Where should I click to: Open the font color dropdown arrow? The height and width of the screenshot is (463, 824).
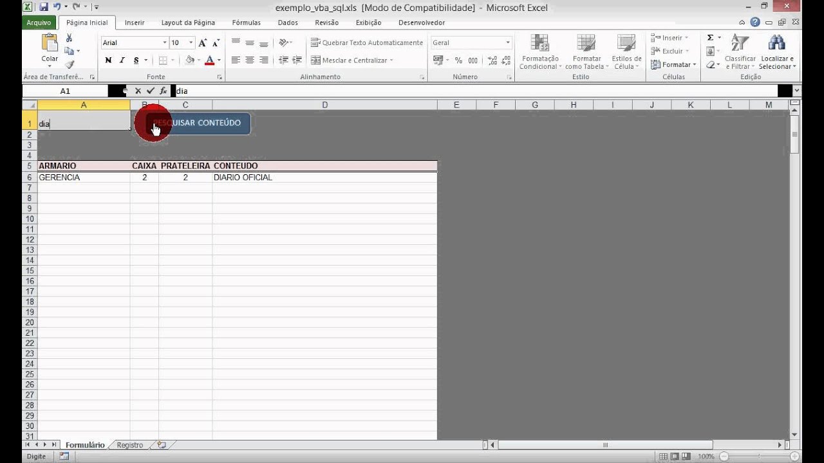[219, 60]
